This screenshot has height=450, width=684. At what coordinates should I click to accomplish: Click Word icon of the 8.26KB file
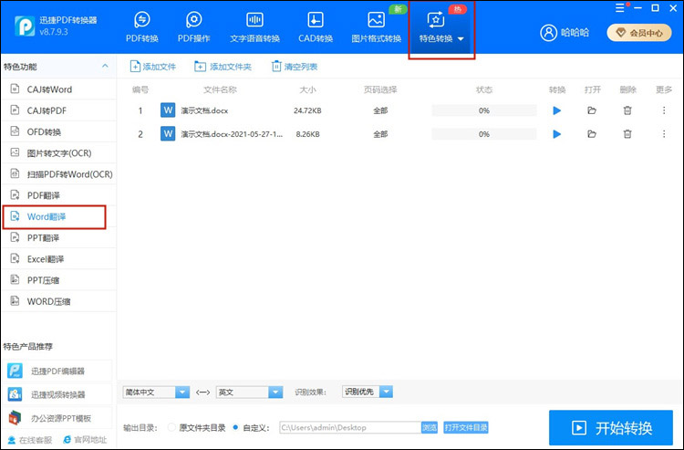click(168, 133)
